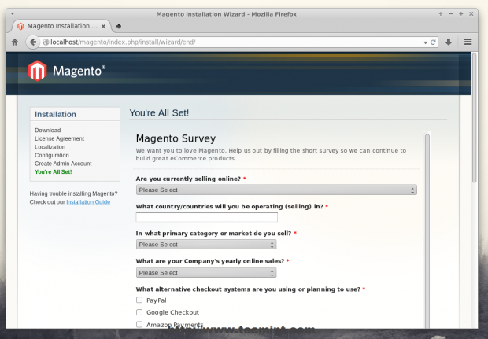This screenshot has width=488, height=339.
Task: Select the Magento Installation tab
Action: click(x=61, y=26)
